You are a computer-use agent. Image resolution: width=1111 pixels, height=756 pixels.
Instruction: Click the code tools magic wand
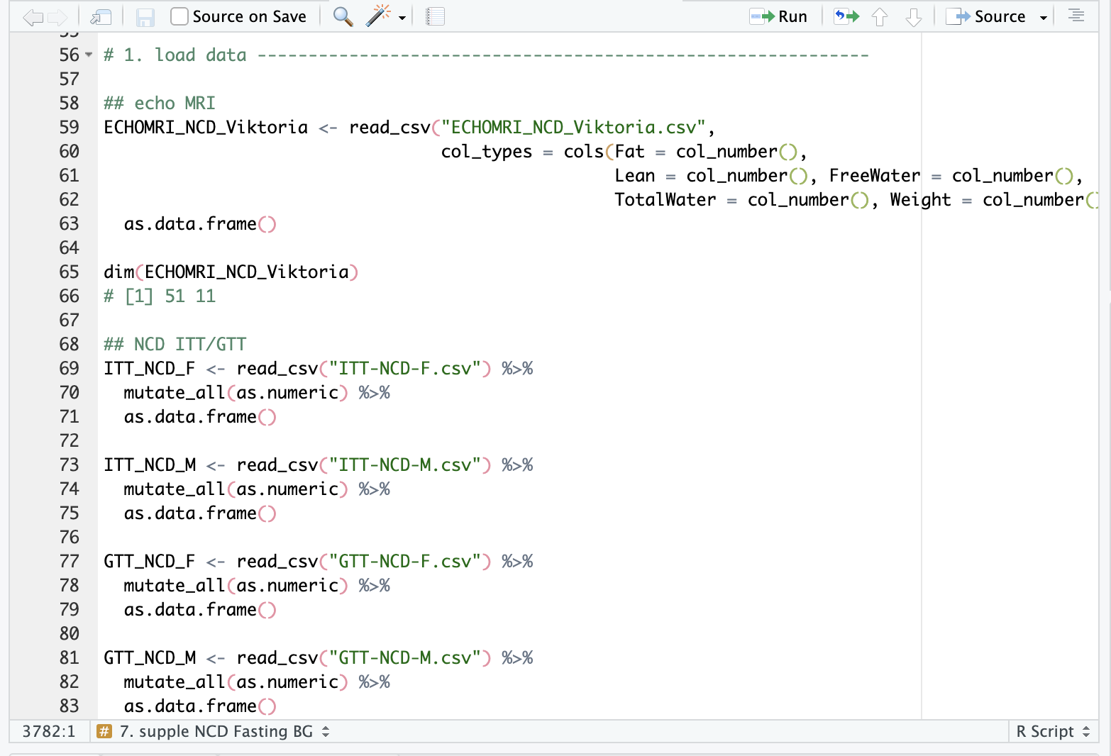click(378, 16)
